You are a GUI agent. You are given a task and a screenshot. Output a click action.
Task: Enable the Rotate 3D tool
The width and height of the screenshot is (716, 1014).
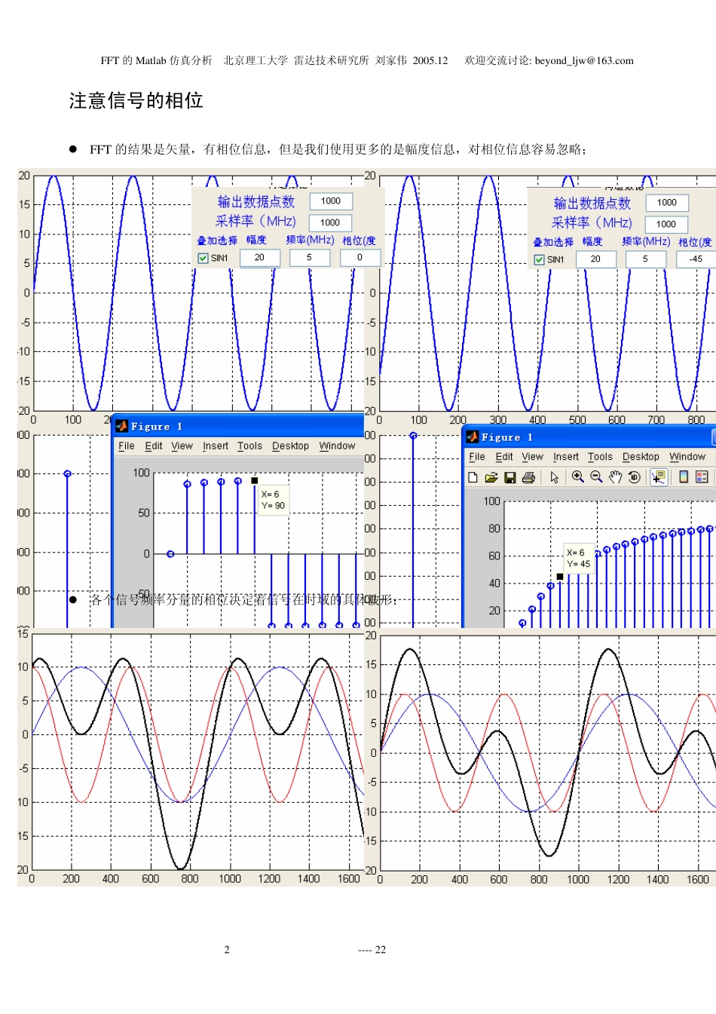coord(634,477)
